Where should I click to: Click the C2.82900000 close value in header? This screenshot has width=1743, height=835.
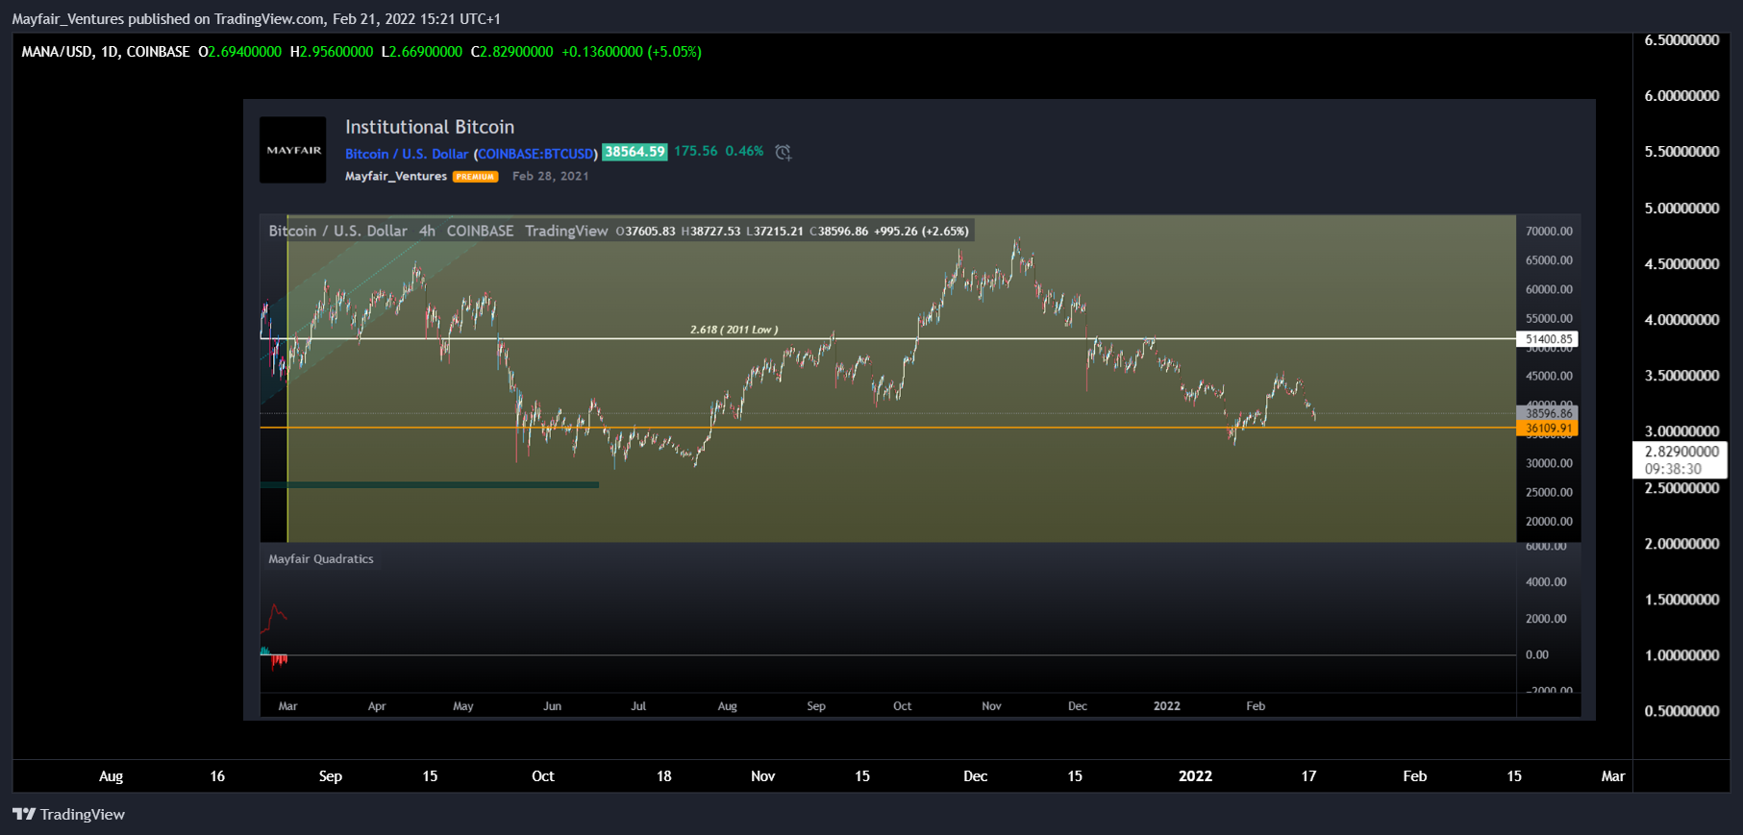pos(512,52)
